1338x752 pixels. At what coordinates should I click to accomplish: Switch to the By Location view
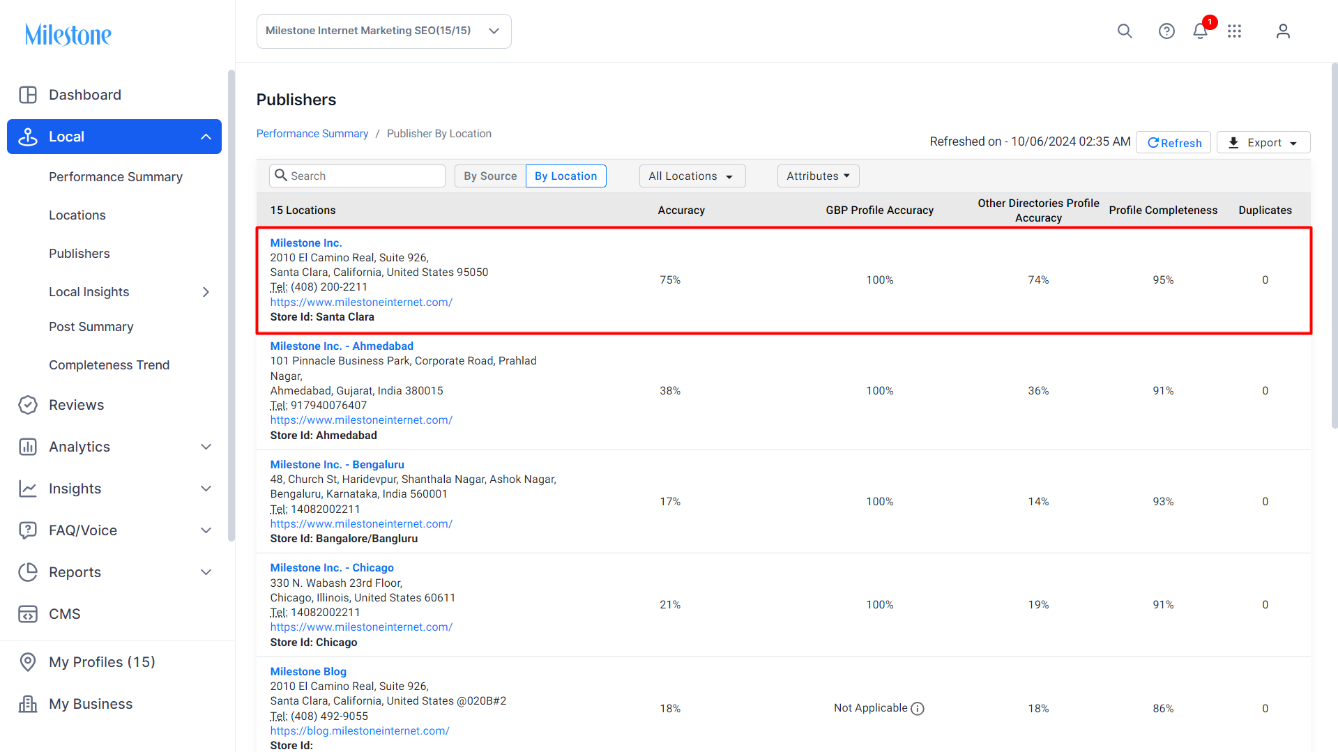coord(566,176)
